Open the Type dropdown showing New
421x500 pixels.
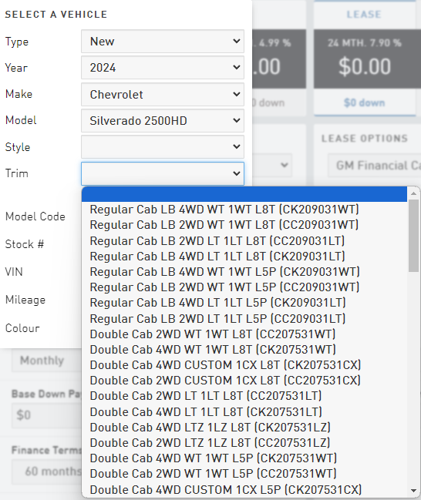pyautogui.click(x=163, y=42)
